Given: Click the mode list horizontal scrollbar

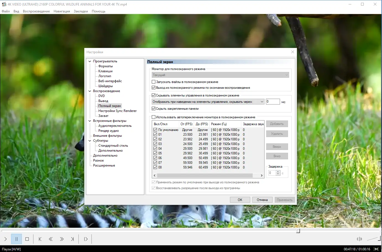Looking at the screenshot, I should [x=208, y=175].
